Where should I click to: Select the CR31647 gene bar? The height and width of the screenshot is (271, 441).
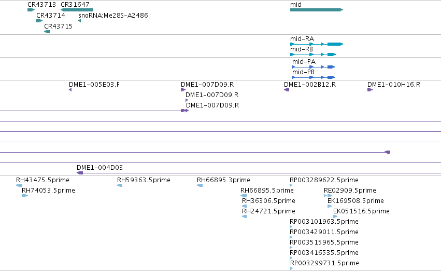tap(77, 10)
